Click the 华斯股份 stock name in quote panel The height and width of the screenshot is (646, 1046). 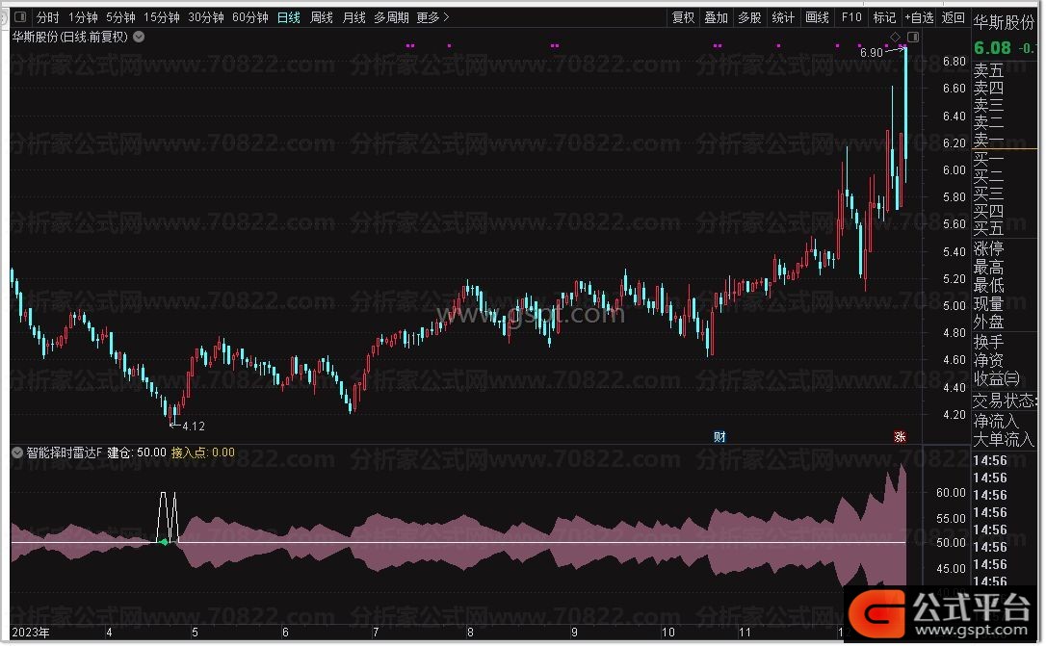[x=1003, y=23]
